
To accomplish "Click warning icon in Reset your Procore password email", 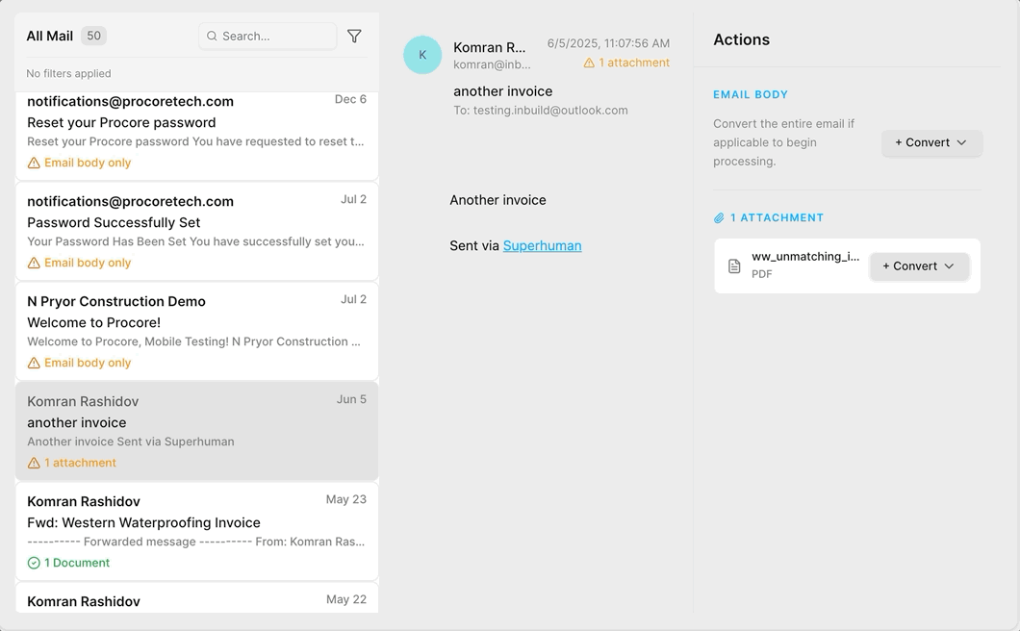I will [x=34, y=163].
